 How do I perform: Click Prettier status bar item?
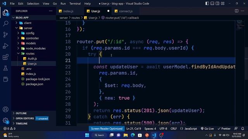click(x=224, y=129)
